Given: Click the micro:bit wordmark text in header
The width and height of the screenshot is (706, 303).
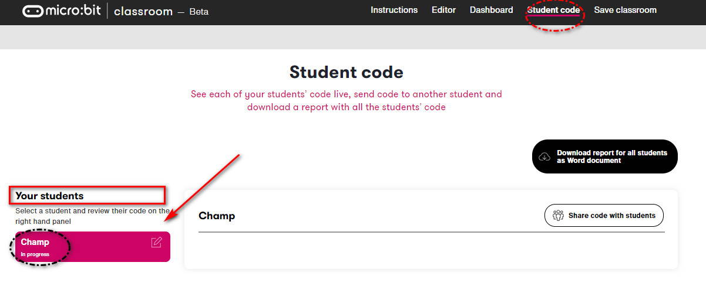Looking at the screenshot, I should pyautogui.click(x=75, y=11).
